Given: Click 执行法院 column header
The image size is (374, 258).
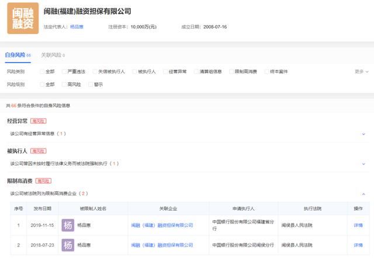Looking at the screenshot, I should click(313, 208).
